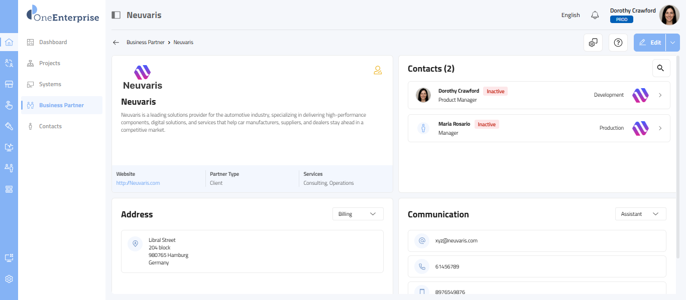
Task: Click the yellow verified user icon
Action: (x=378, y=70)
